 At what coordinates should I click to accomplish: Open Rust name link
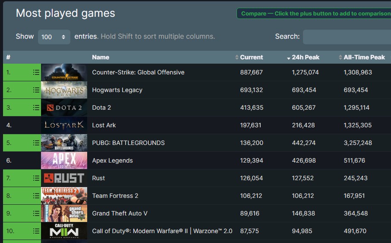pyautogui.click(x=98, y=178)
